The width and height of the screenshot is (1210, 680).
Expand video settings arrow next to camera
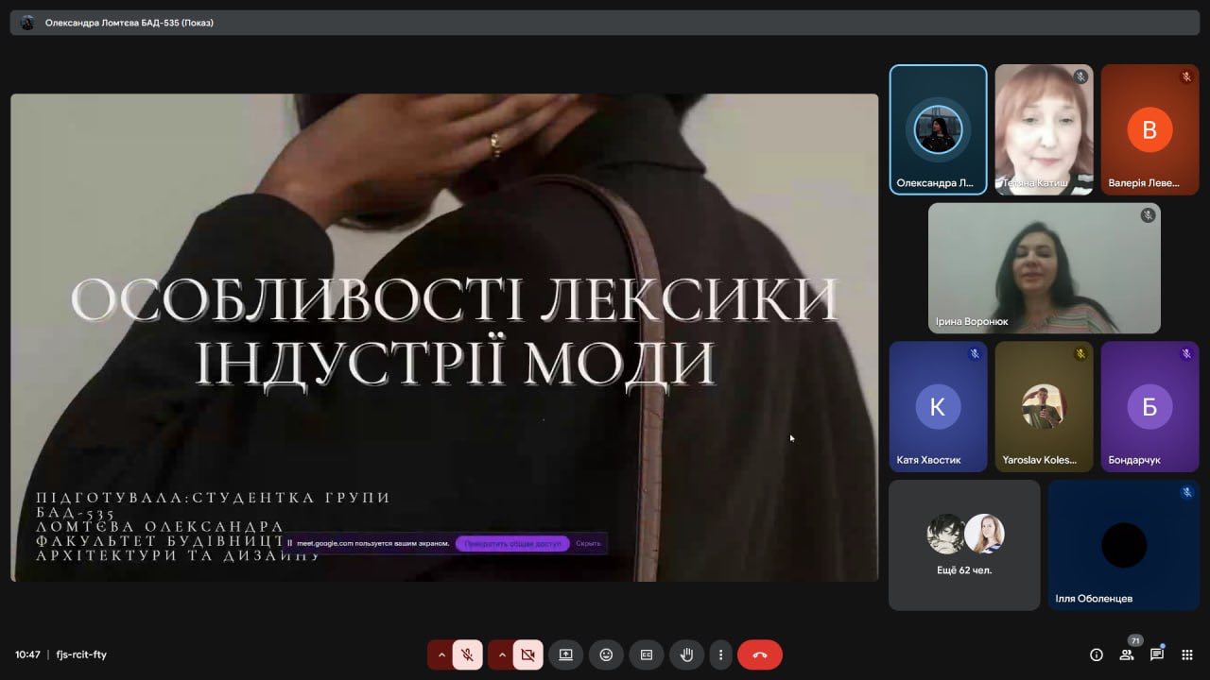click(502, 654)
